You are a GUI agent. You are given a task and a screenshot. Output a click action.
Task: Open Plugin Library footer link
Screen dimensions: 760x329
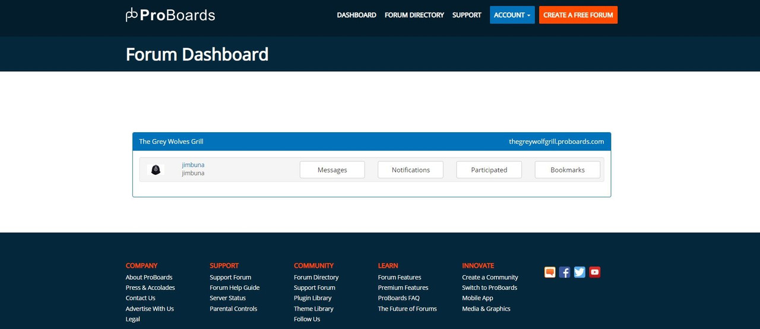[313, 298]
